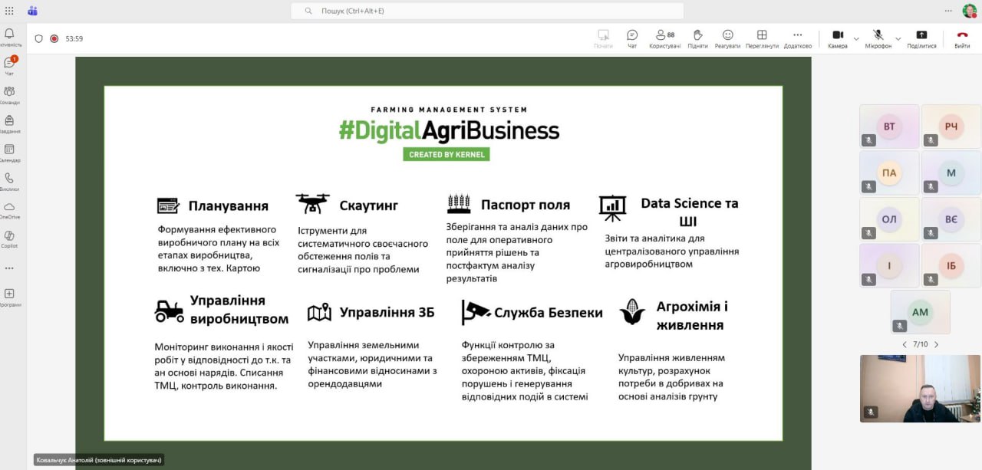982x470 pixels.
Task: Expand the camera options dropdown arrow
Action: [x=856, y=38]
